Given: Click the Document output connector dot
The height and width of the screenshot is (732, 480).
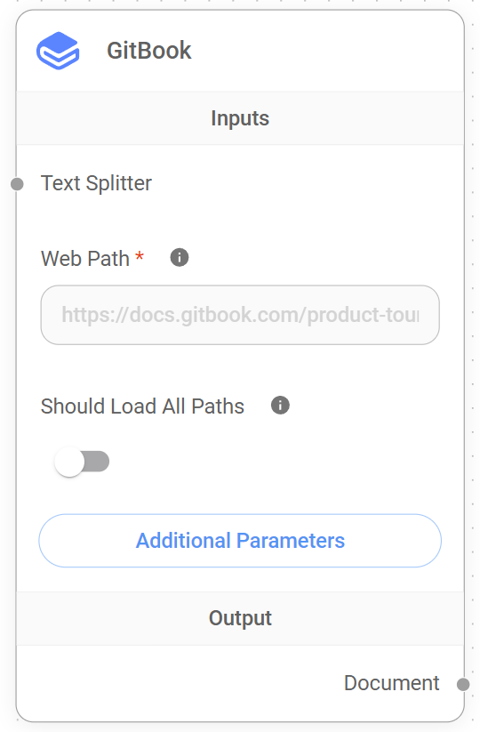Looking at the screenshot, I should click(463, 684).
